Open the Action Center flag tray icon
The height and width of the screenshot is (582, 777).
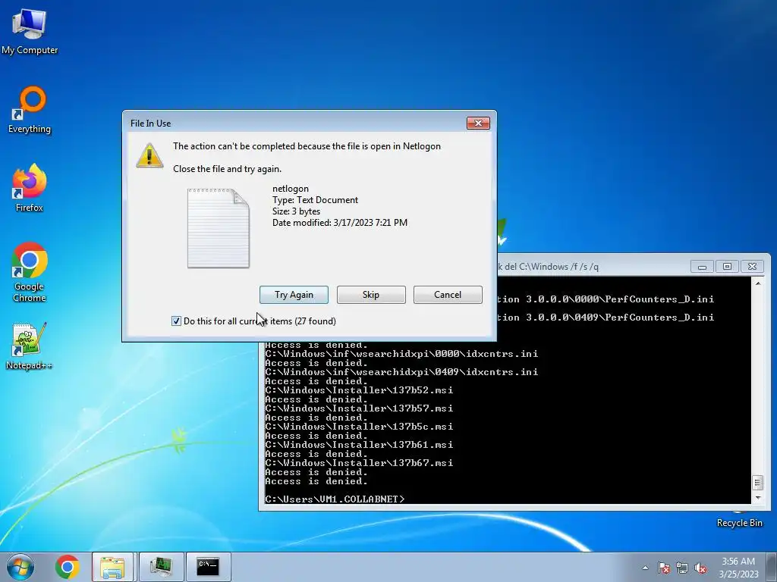tap(663, 568)
